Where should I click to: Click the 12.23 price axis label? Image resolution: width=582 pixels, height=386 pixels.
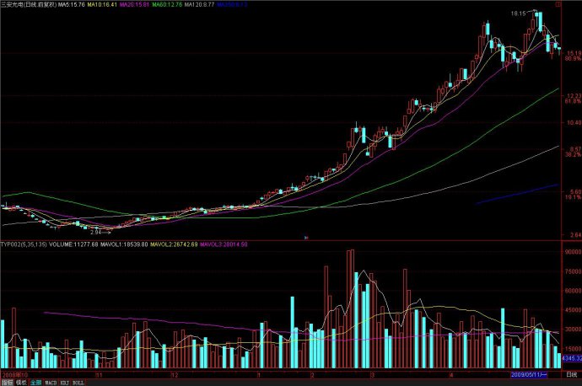(x=574, y=96)
